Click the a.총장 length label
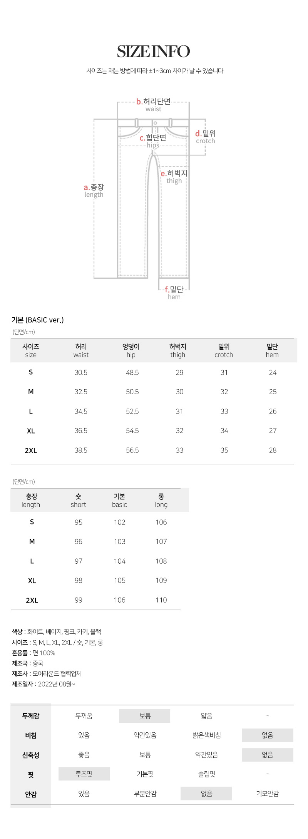This screenshot has width=308, height=839. coord(94,191)
